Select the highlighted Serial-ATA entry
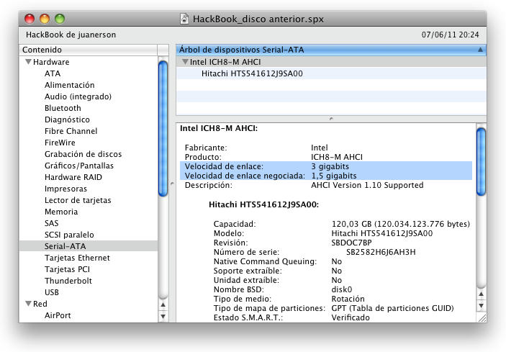The width and height of the screenshot is (506, 352). (89, 246)
